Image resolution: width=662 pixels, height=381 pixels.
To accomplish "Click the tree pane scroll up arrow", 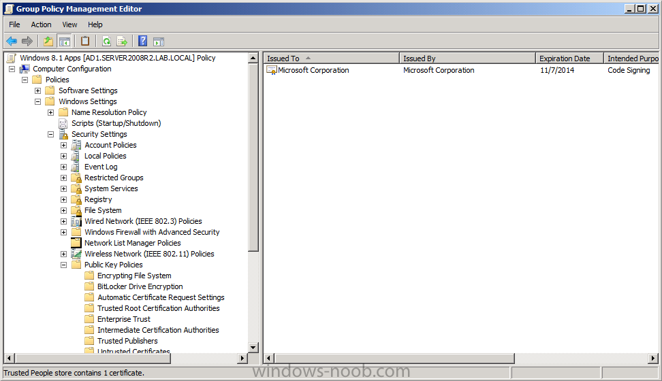I will [x=253, y=58].
